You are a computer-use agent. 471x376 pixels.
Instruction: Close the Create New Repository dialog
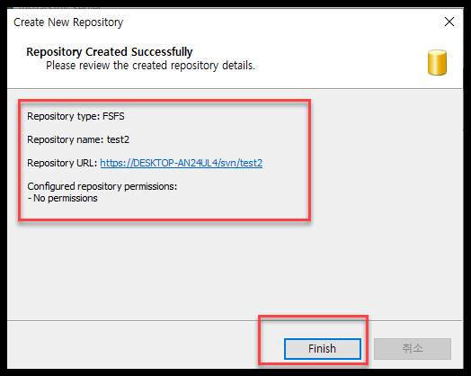[x=449, y=22]
